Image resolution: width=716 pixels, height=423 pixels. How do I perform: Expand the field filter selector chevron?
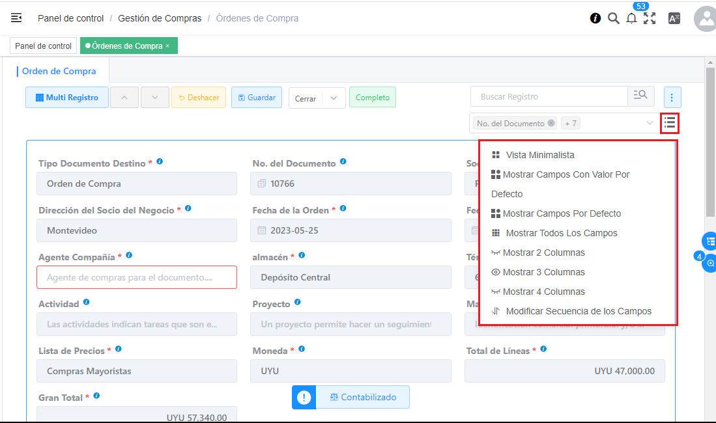pyautogui.click(x=650, y=123)
